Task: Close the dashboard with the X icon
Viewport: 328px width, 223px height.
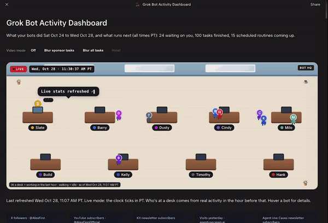Action: [7, 4]
